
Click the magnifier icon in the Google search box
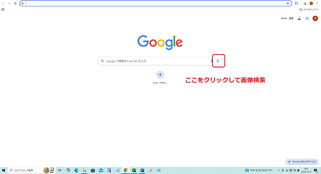(x=102, y=61)
